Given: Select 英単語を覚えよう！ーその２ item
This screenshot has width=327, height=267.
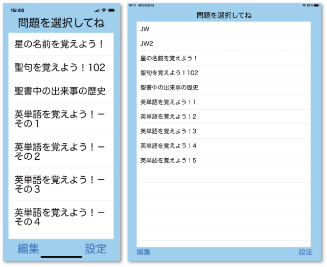Looking at the screenshot, I should 61,151.
